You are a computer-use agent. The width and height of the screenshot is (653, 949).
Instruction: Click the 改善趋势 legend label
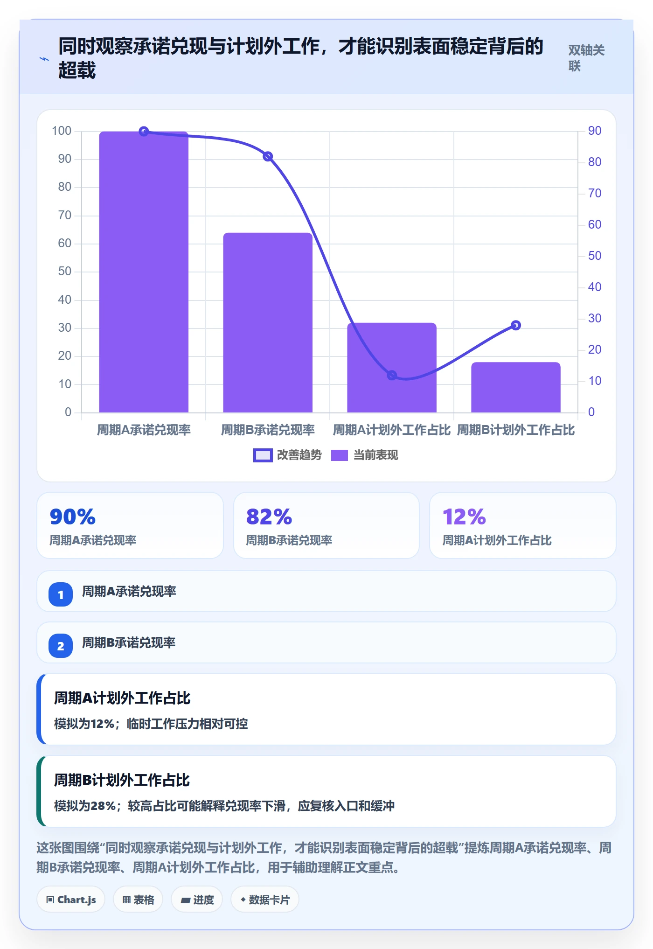(299, 455)
